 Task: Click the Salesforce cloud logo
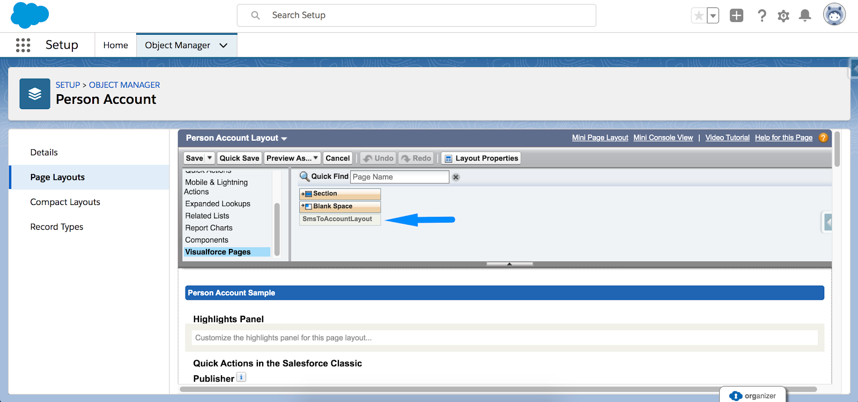30,15
